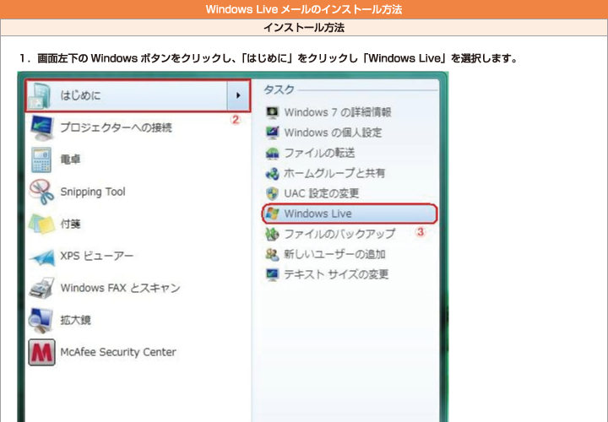
Task: Open 拡大鏡 menu entry
Action: coord(75,320)
